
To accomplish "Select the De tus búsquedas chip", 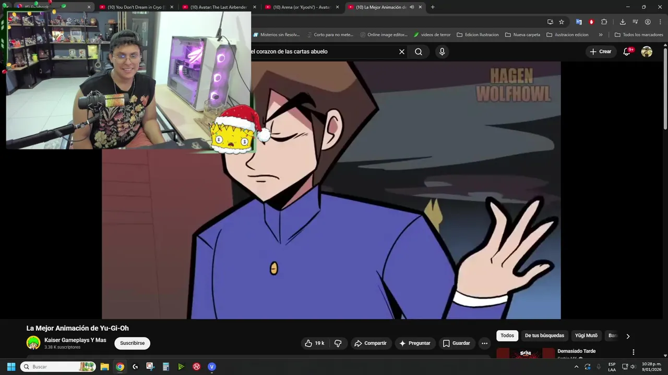I will [544, 335].
